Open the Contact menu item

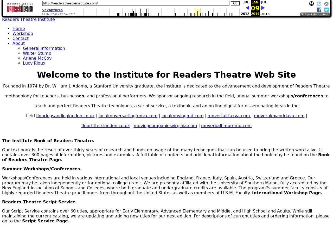21,38
